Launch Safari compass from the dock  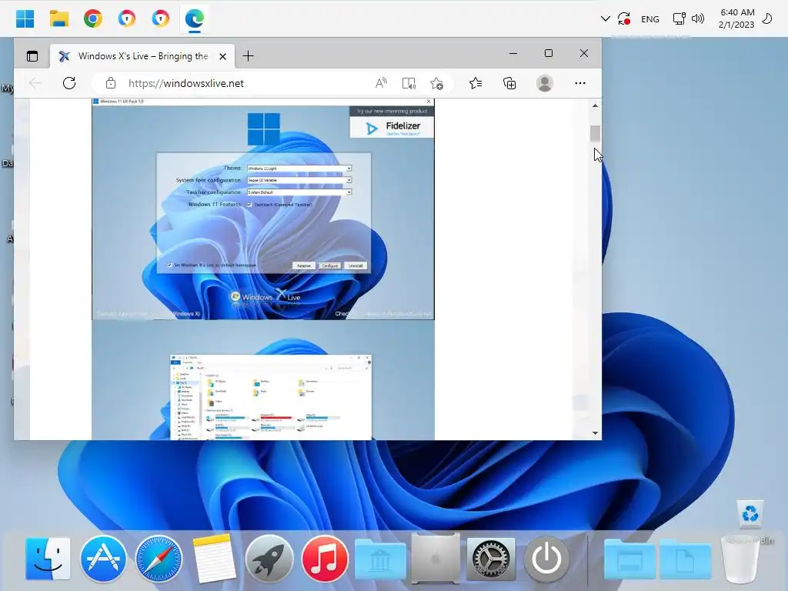click(159, 559)
